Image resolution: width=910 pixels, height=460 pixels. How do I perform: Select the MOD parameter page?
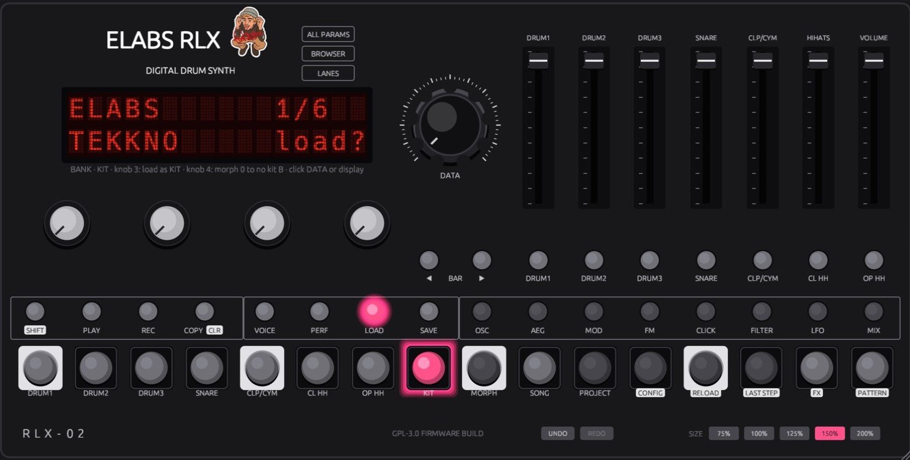coord(594,312)
